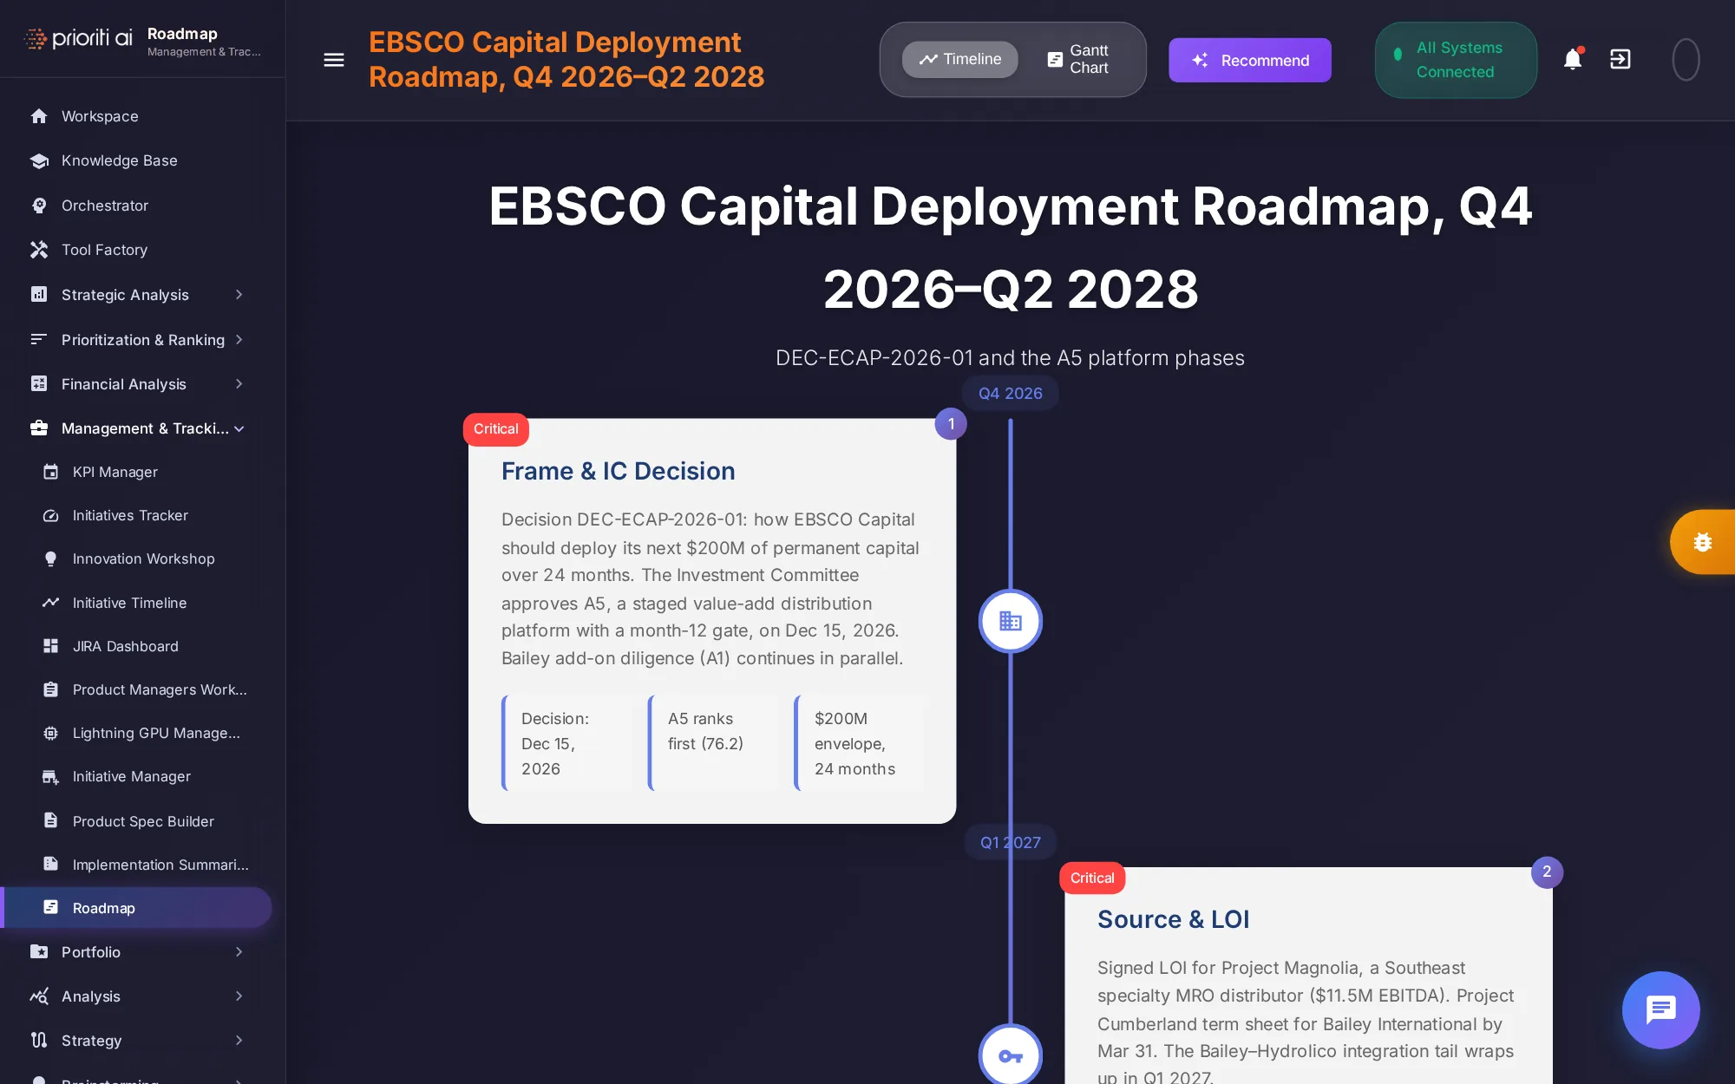1735x1084 pixels.
Task: Click the Prioritization & Ranking sort icon
Action: click(39, 339)
